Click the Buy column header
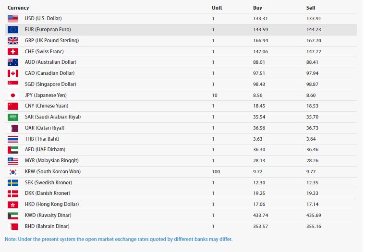Screen dimensions: 365x252 click(257, 8)
